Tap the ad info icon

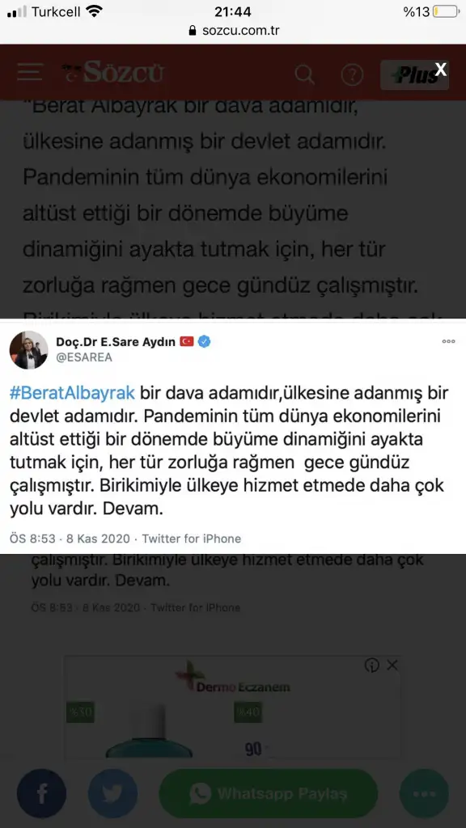click(x=372, y=665)
